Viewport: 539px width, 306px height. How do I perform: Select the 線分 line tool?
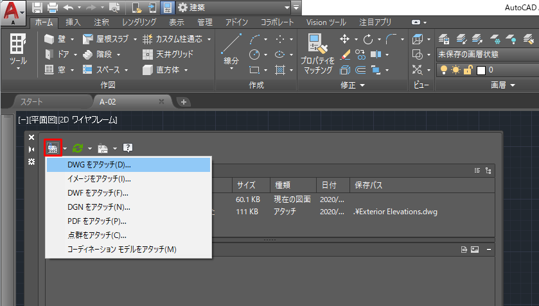(x=231, y=51)
